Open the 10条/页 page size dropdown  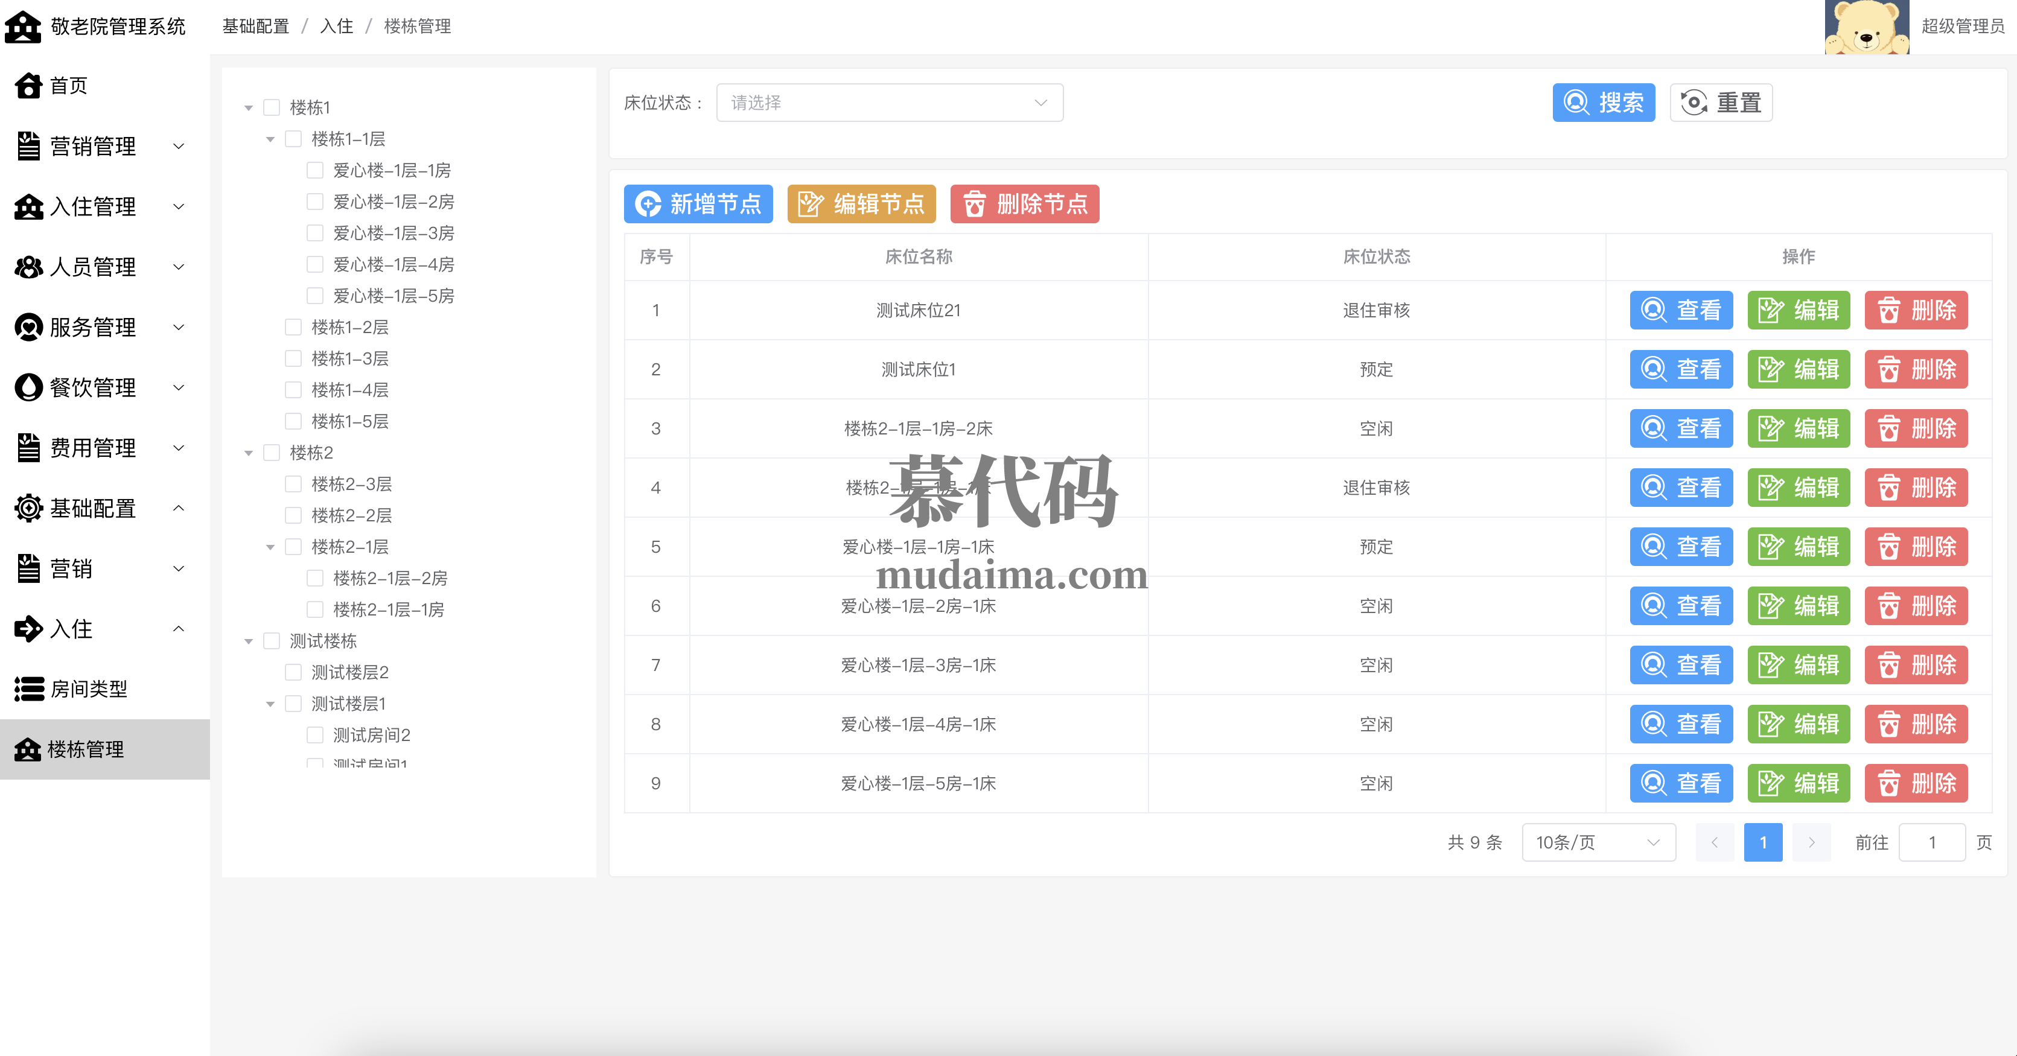tap(1598, 842)
